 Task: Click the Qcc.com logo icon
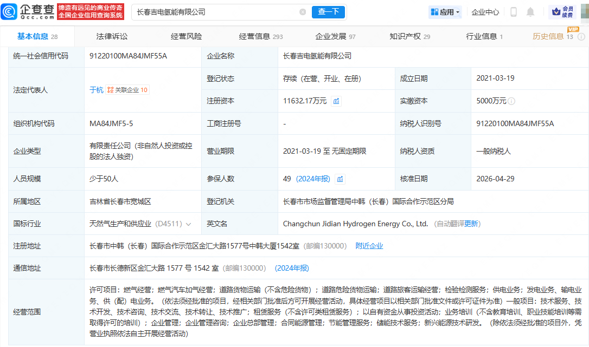click(9, 11)
